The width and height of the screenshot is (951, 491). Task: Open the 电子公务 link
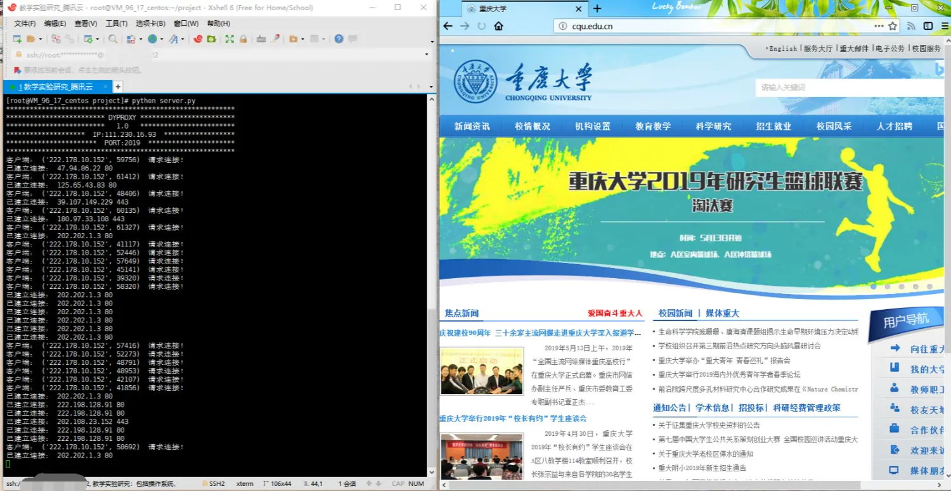890,48
